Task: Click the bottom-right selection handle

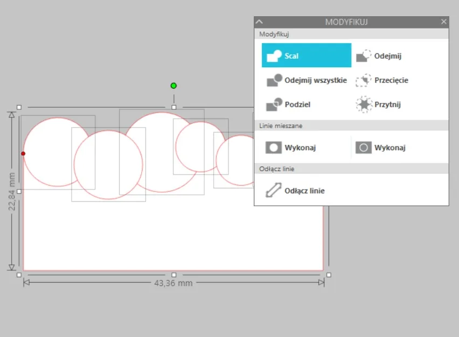Action: [329, 275]
